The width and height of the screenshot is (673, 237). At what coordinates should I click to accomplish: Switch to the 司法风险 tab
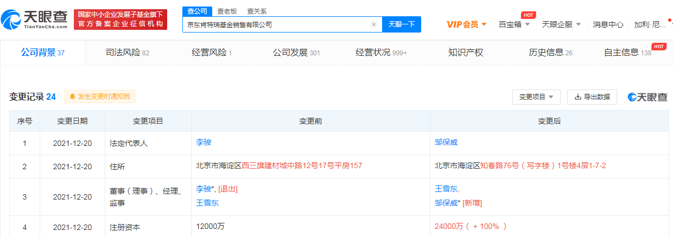pyautogui.click(x=127, y=53)
